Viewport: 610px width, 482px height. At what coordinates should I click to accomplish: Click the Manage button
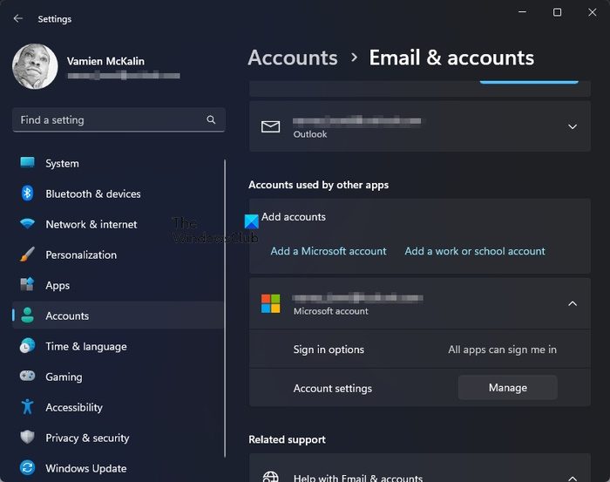point(508,388)
